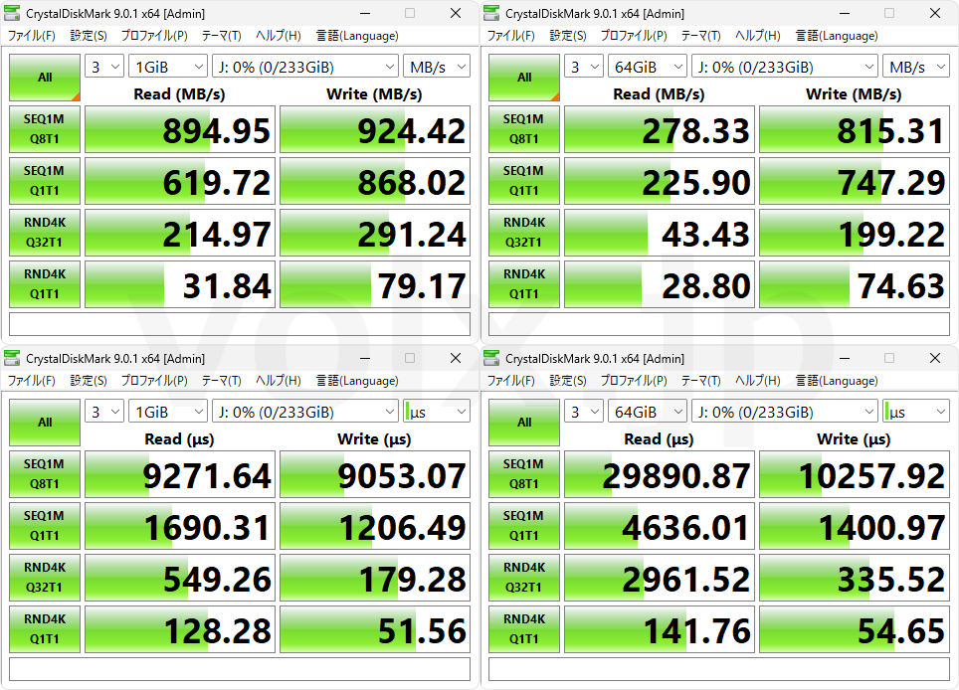Click the All button in the top-left window
The width and height of the screenshot is (959, 690).
point(45,78)
